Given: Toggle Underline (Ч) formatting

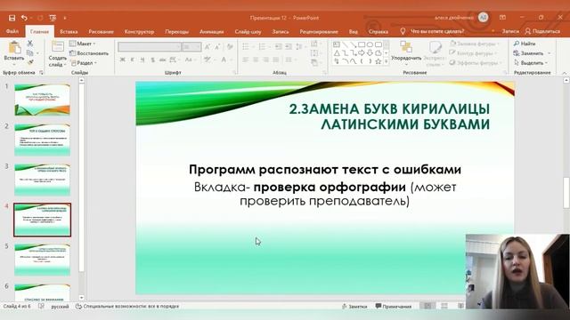Looking at the screenshot, I should click(x=142, y=60).
